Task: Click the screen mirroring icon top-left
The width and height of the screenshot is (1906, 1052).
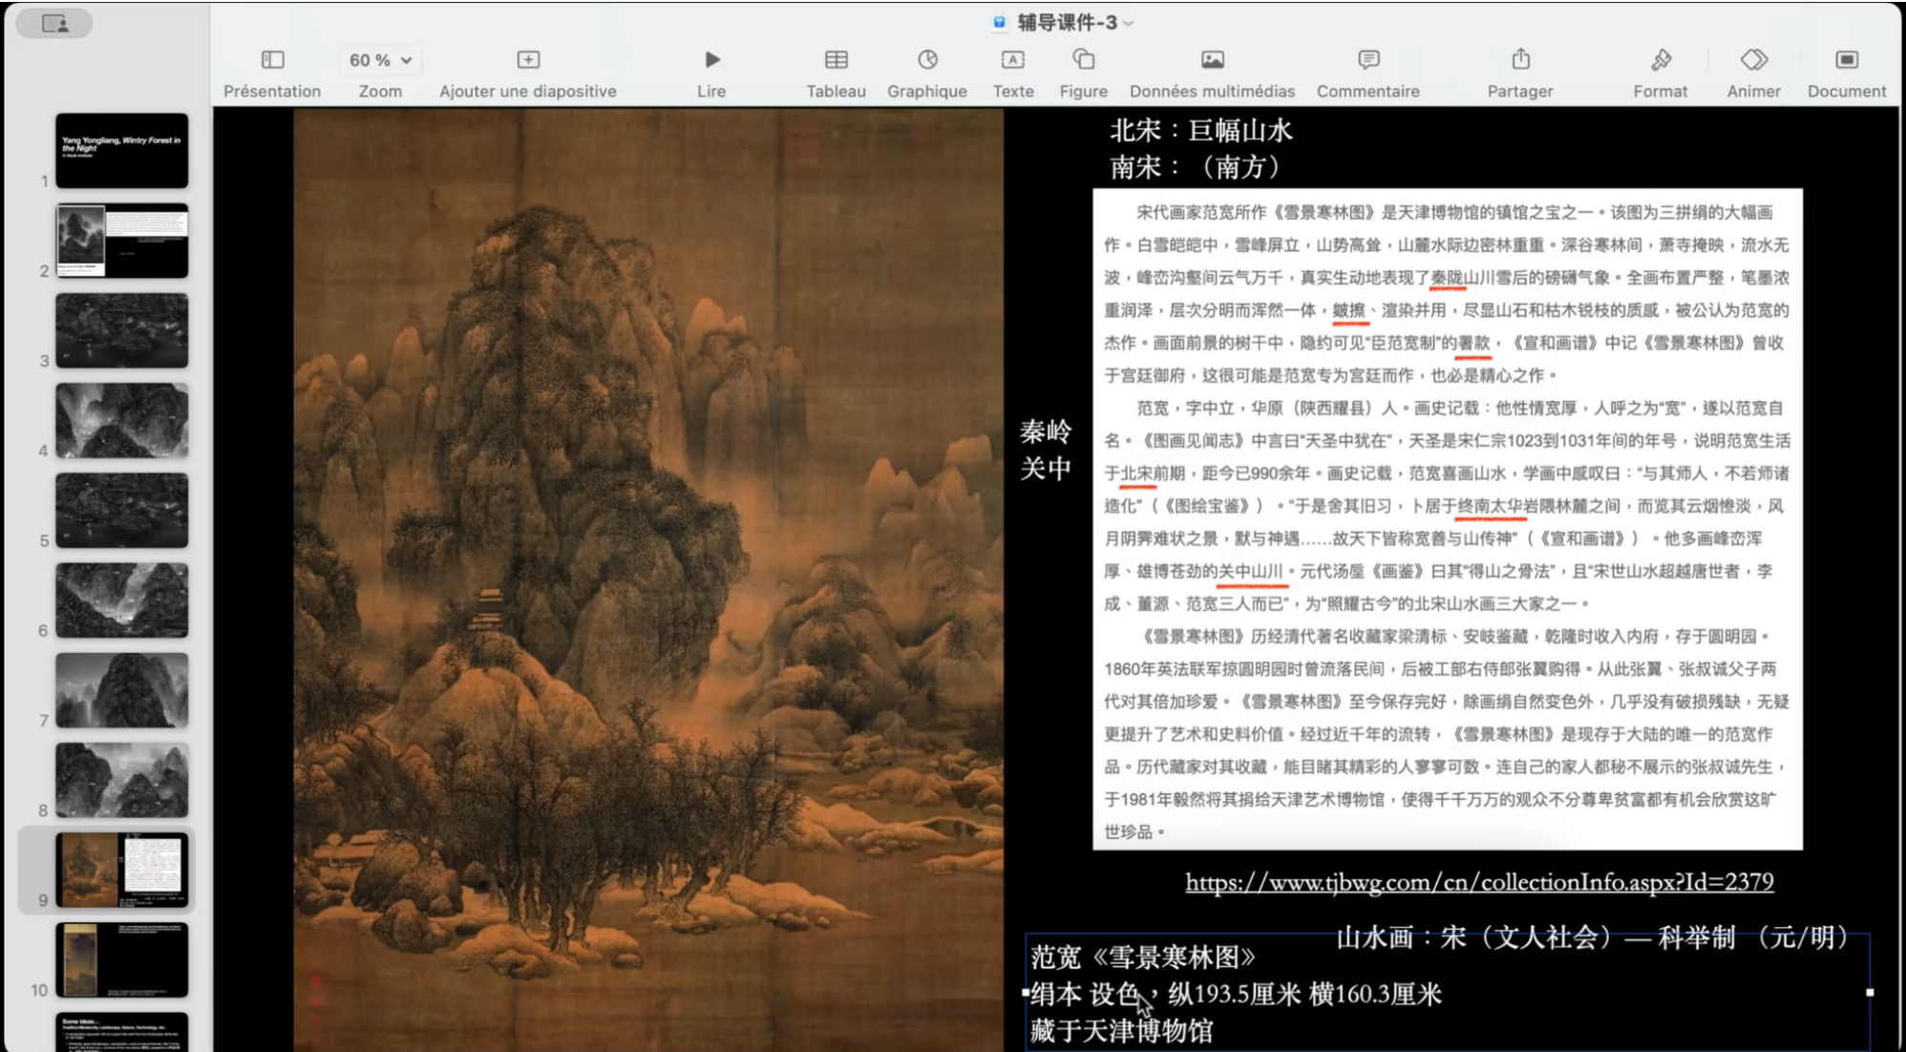Action: (55, 24)
